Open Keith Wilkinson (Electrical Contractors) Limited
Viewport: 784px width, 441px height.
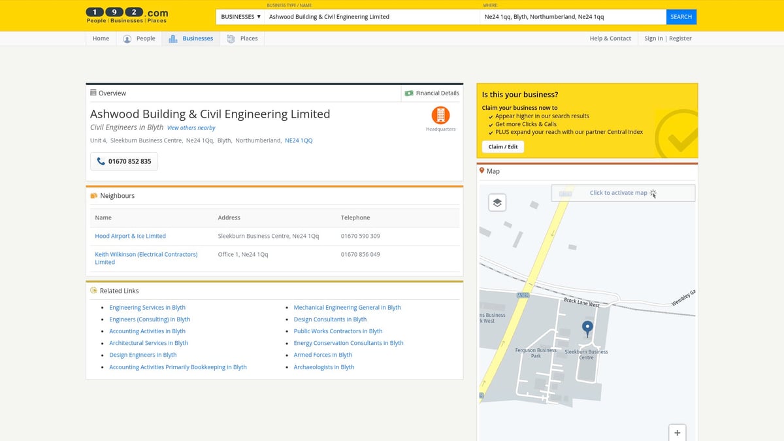146,258
